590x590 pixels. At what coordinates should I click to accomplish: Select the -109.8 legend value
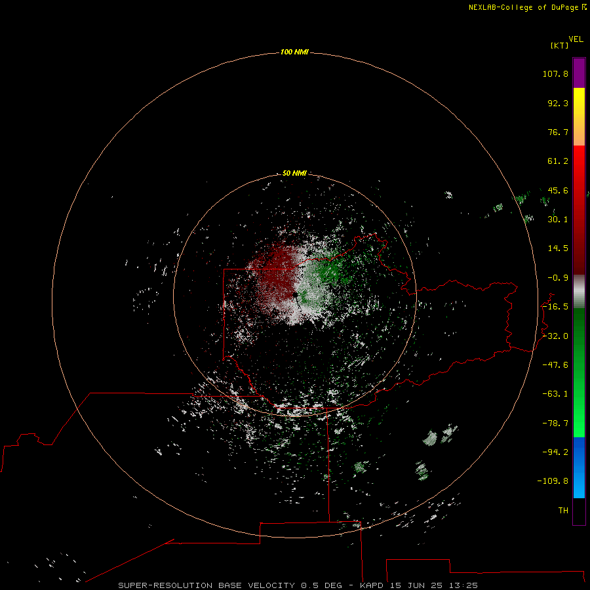click(553, 481)
